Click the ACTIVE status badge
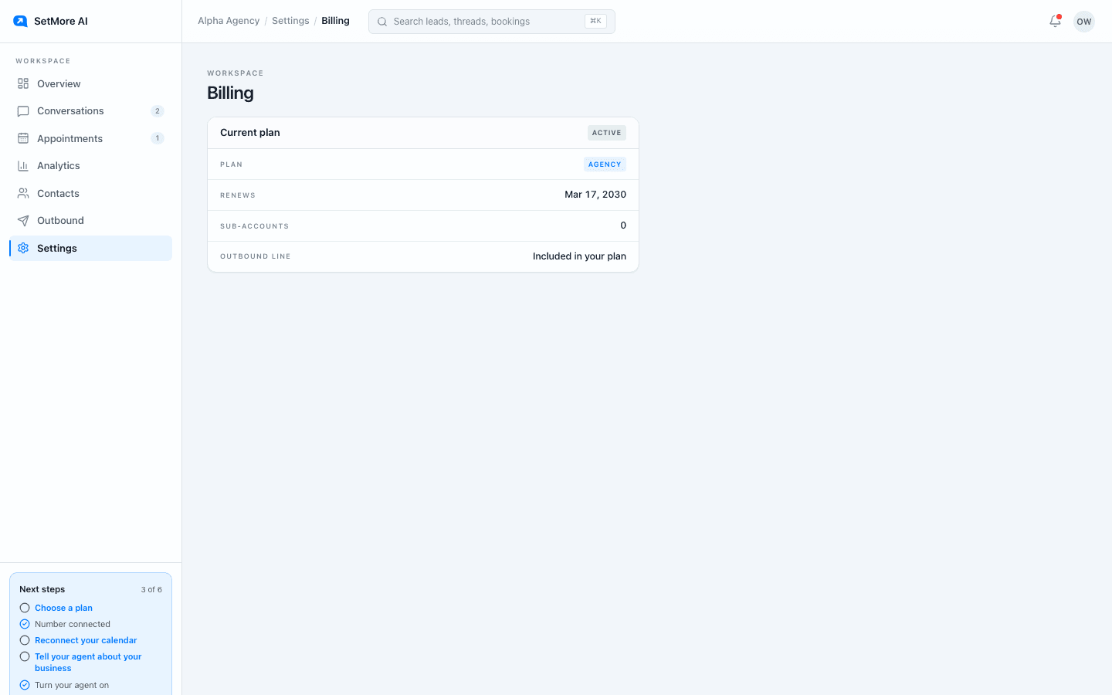This screenshot has width=1112, height=695. pos(607,133)
